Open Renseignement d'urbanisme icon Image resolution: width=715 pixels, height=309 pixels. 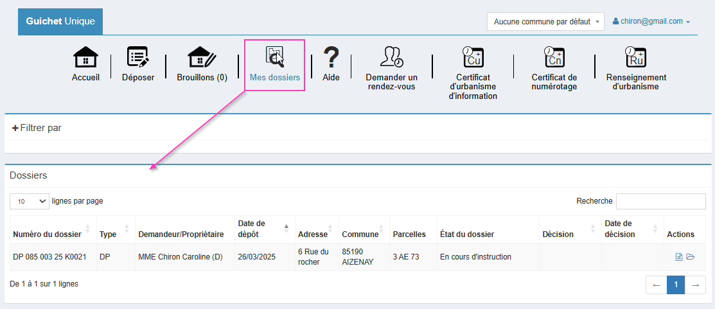click(x=636, y=57)
